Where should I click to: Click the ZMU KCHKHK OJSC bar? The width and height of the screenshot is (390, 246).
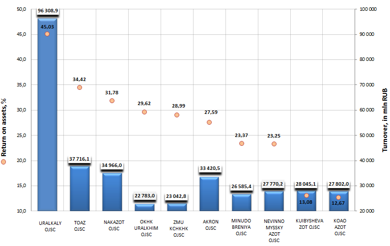pos(177,207)
